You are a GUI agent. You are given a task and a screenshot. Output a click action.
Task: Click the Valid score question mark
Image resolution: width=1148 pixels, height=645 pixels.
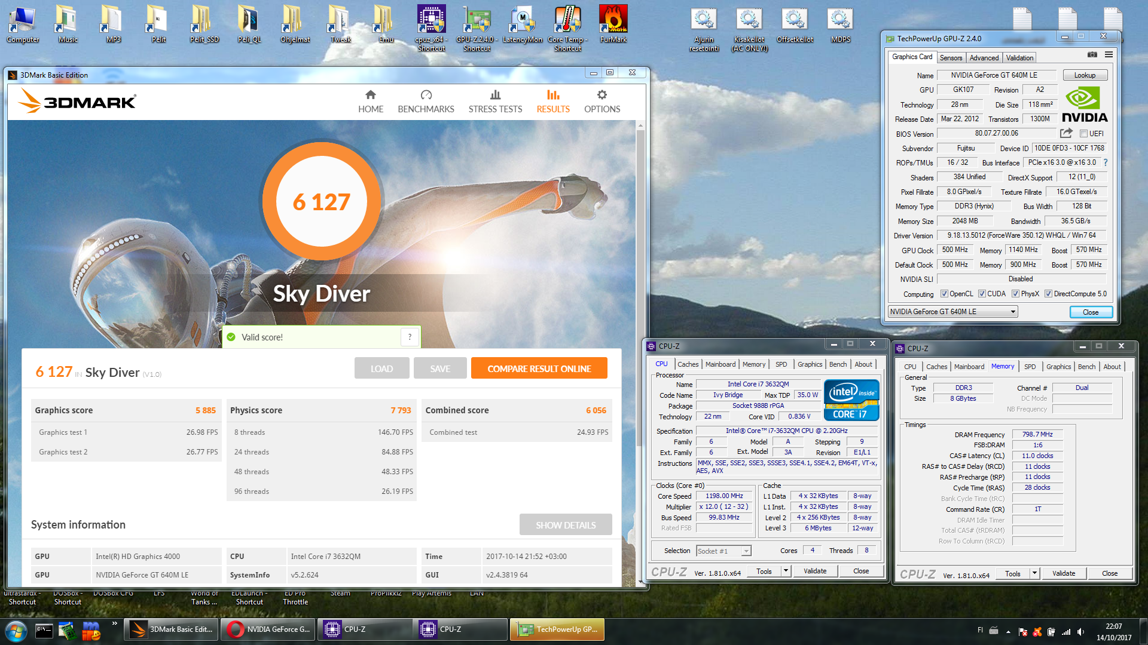pyautogui.click(x=410, y=337)
